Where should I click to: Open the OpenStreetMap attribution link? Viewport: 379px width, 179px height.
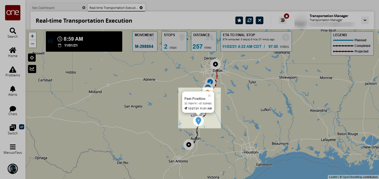click(352, 177)
